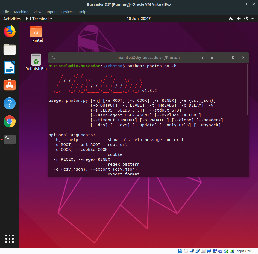Click the volume speaker icon
Screen dimensions: 258x254
[x=238, y=19]
